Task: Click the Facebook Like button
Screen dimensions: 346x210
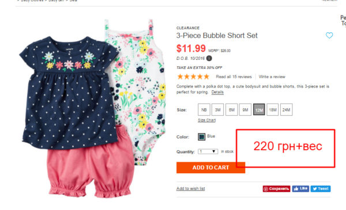Action: coord(300,189)
